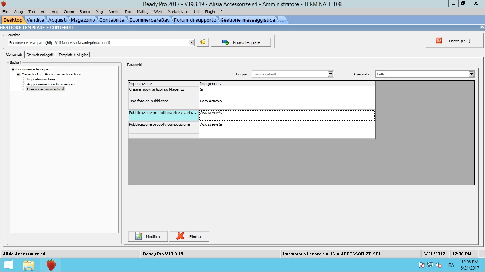Click the muted volume tray icon
This screenshot has width=485, height=272.
tap(439, 265)
